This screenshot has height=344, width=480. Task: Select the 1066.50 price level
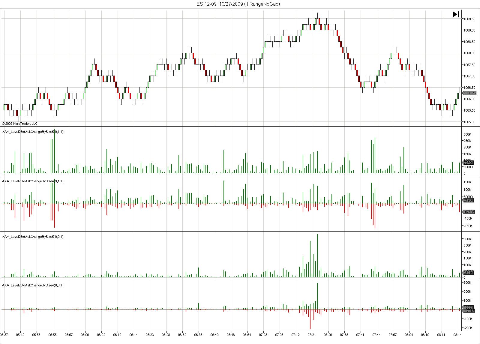[x=469, y=88]
